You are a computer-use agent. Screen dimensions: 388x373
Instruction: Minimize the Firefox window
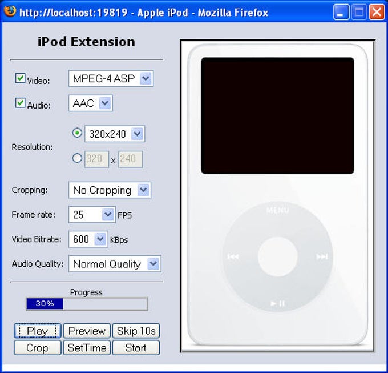pos(341,12)
